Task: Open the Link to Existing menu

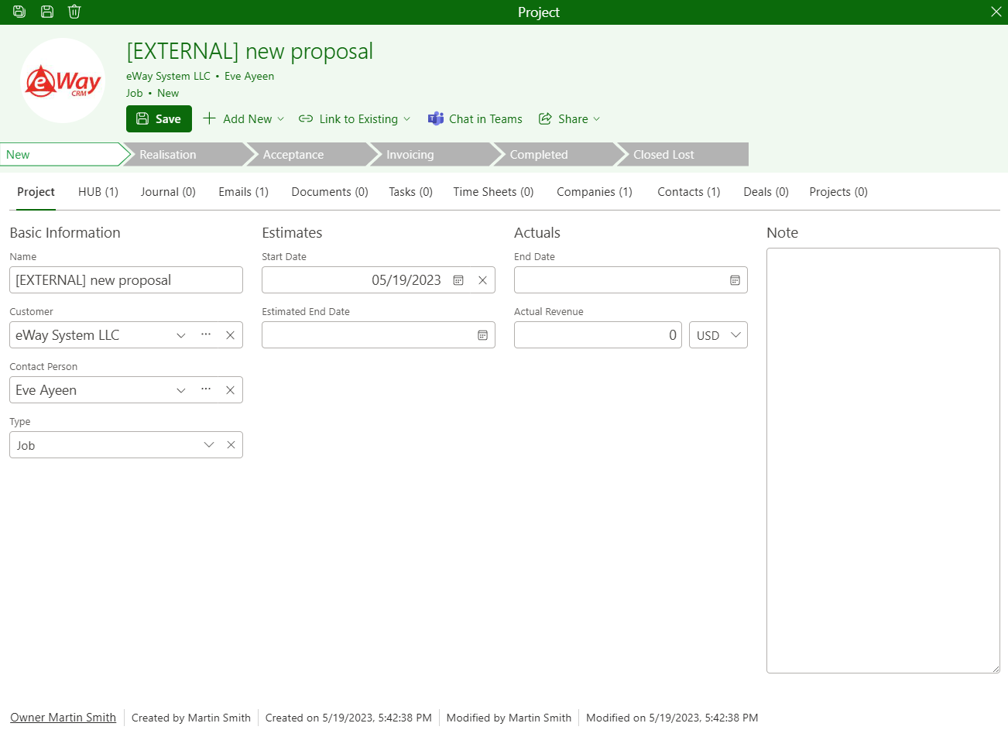Action: (355, 118)
